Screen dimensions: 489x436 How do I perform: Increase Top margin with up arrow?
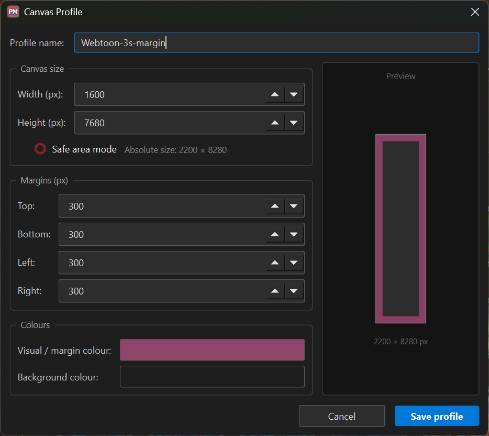coord(275,206)
